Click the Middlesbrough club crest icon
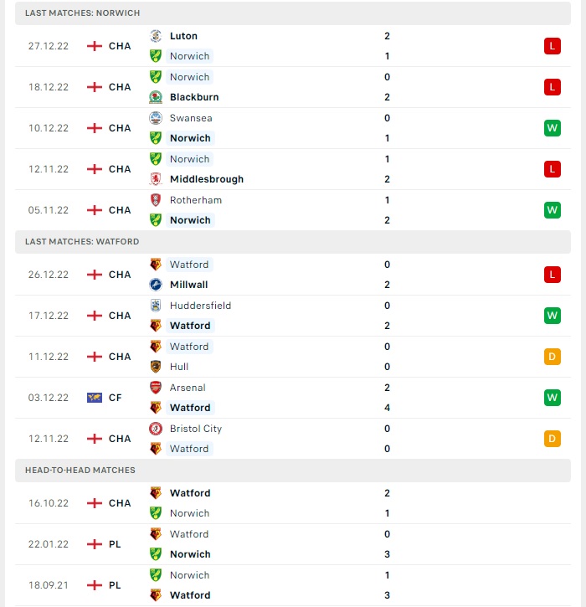 point(156,179)
